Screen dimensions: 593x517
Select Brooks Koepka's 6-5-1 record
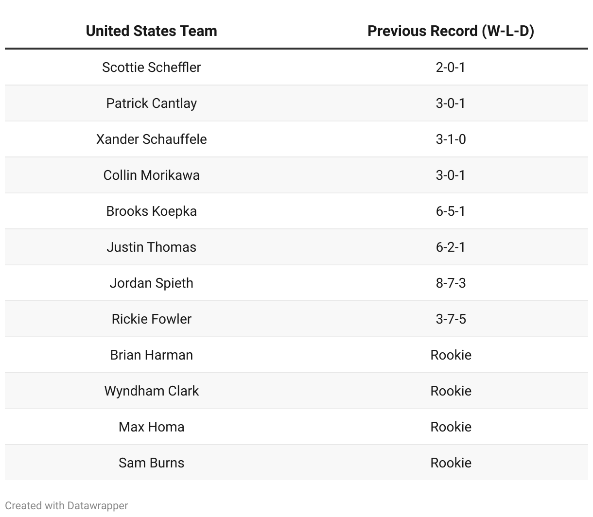pos(451,211)
